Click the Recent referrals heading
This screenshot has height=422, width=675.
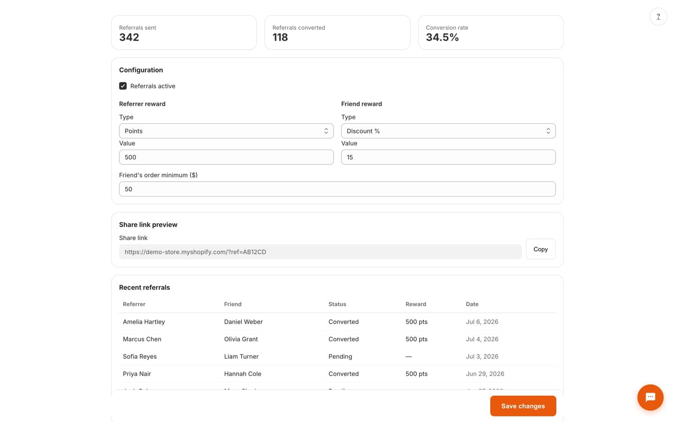point(144,287)
